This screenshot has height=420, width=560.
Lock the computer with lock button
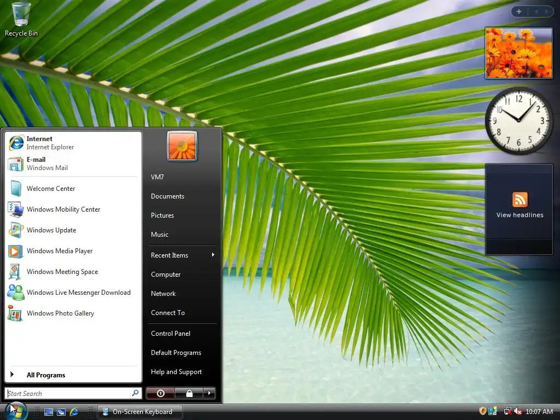click(189, 393)
